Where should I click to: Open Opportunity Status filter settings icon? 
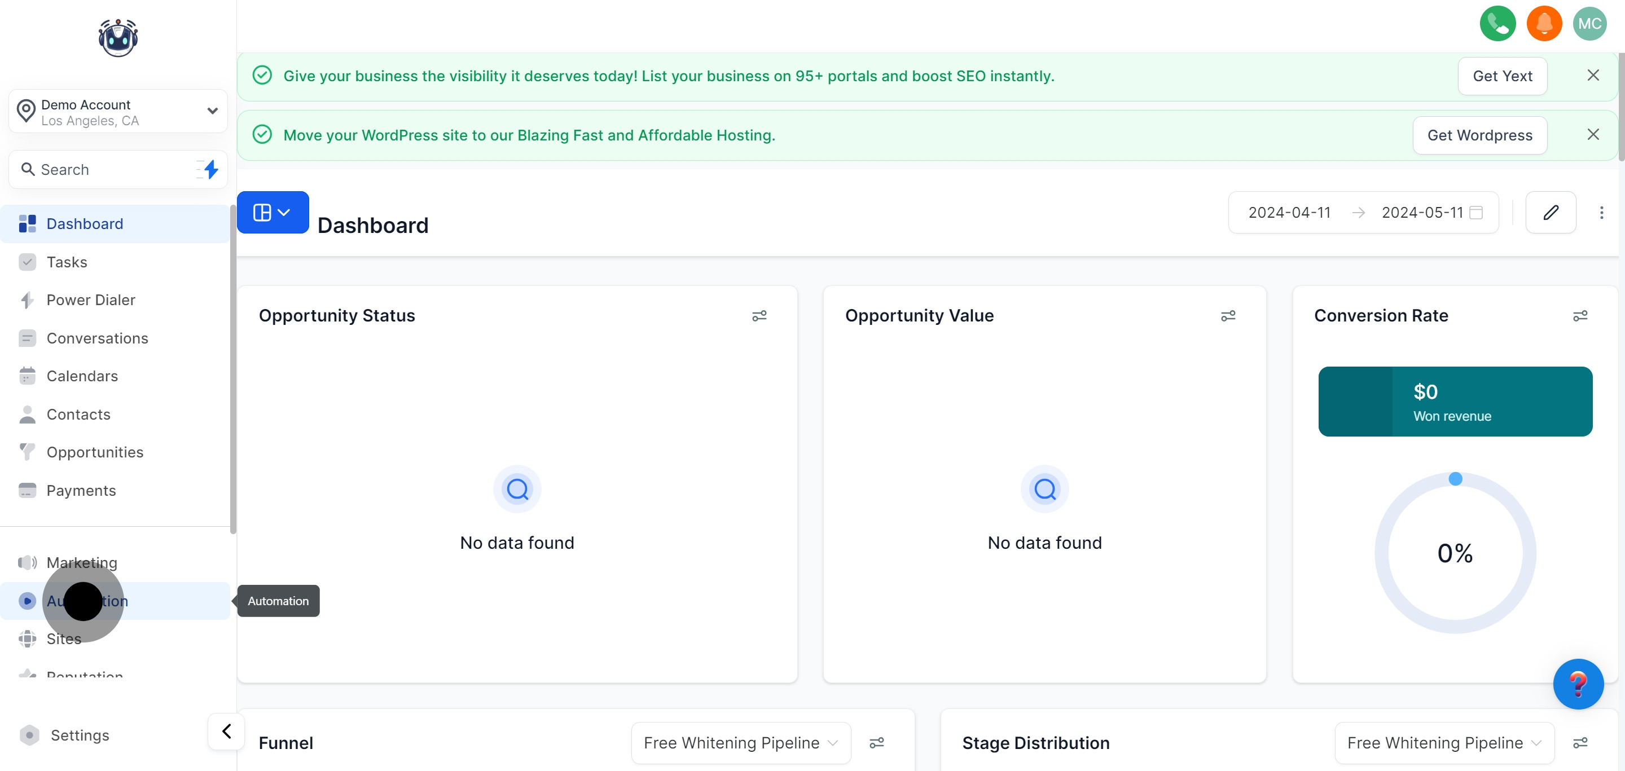click(x=759, y=316)
